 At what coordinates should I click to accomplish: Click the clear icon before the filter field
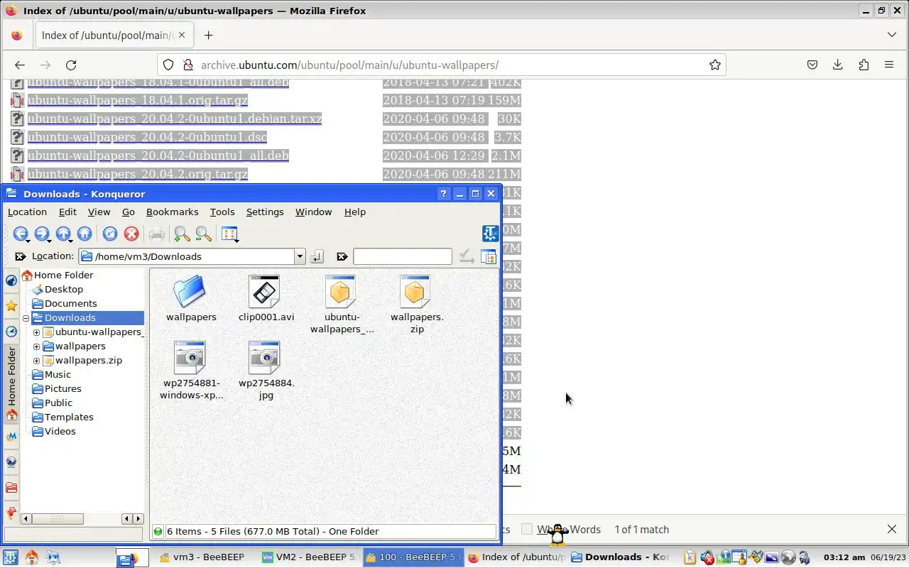[342, 256]
